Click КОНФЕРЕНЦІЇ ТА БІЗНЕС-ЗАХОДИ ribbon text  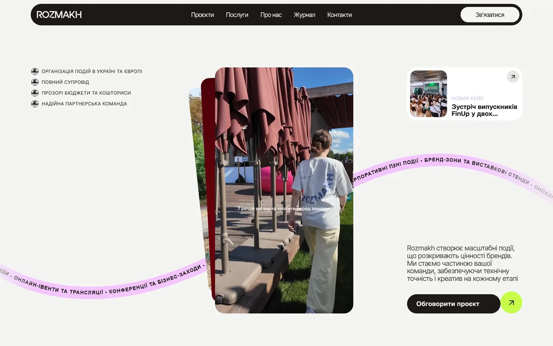[155, 281]
